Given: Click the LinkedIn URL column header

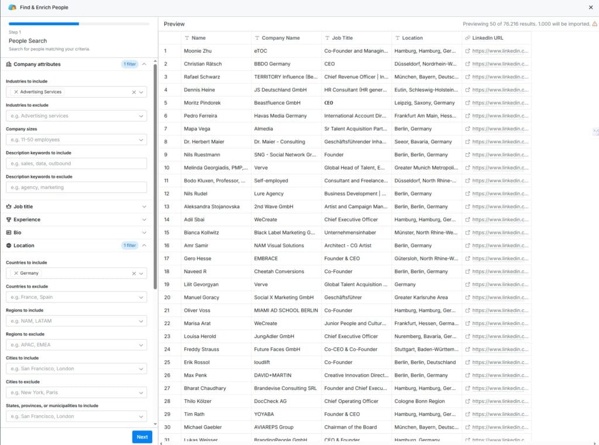Looking at the screenshot, I should click(497, 38).
